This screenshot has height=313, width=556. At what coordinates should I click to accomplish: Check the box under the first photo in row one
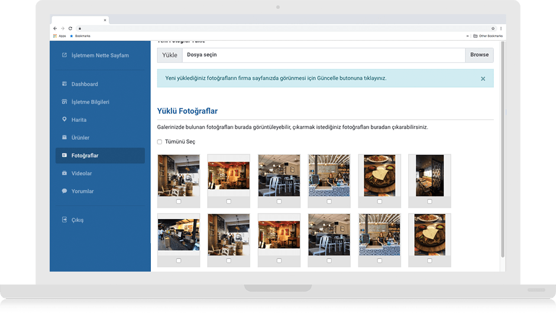(x=179, y=201)
